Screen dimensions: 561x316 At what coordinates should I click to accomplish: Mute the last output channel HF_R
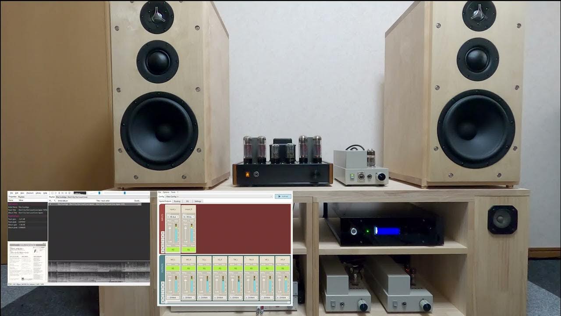(x=279, y=264)
